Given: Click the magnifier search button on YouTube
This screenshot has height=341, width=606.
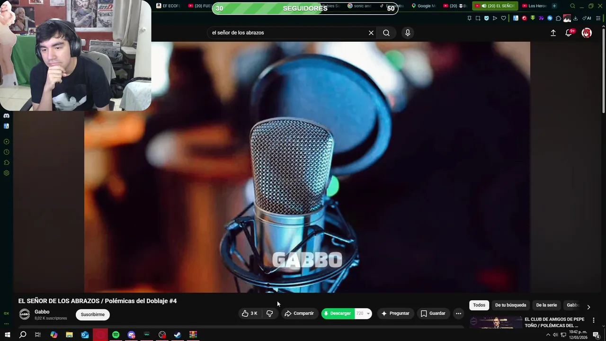Looking at the screenshot, I should pos(386,33).
